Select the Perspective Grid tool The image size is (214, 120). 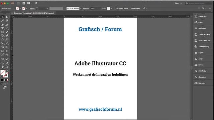point(7,47)
